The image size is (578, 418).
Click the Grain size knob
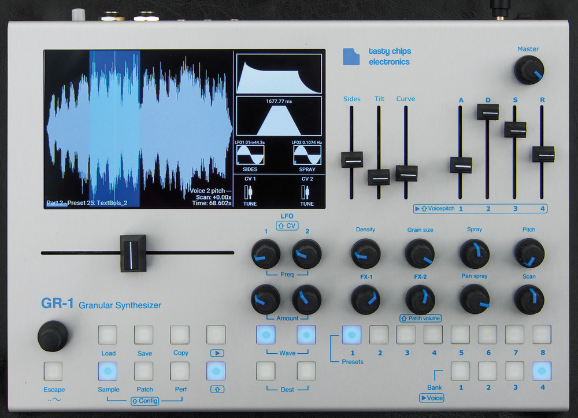[x=419, y=253]
